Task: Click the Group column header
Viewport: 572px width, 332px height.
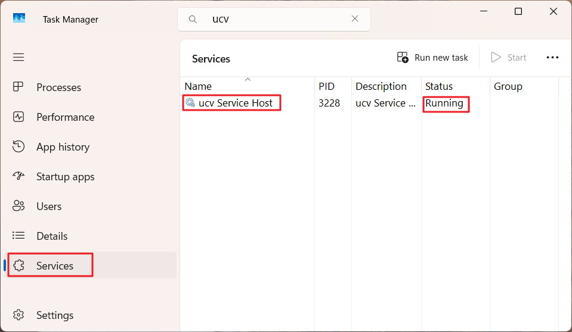Action: [508, 86]
